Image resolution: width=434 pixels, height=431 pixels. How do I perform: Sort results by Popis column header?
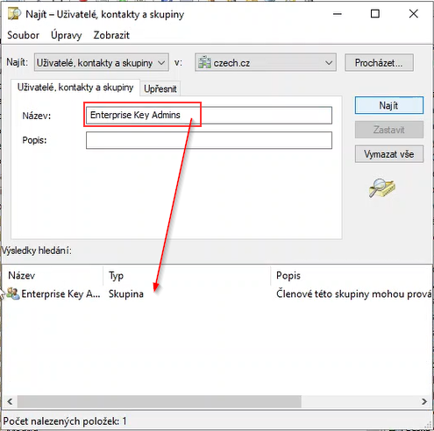click(x=352, y=275)
